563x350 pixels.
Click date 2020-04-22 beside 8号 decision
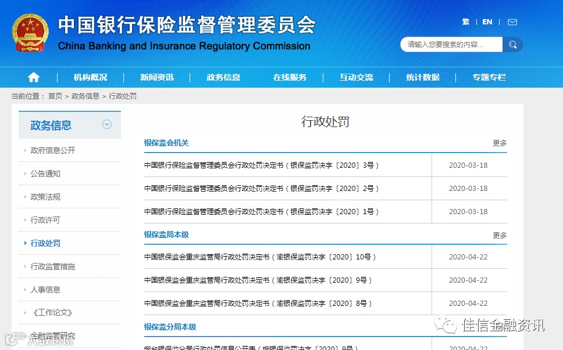tap(468, 304)
